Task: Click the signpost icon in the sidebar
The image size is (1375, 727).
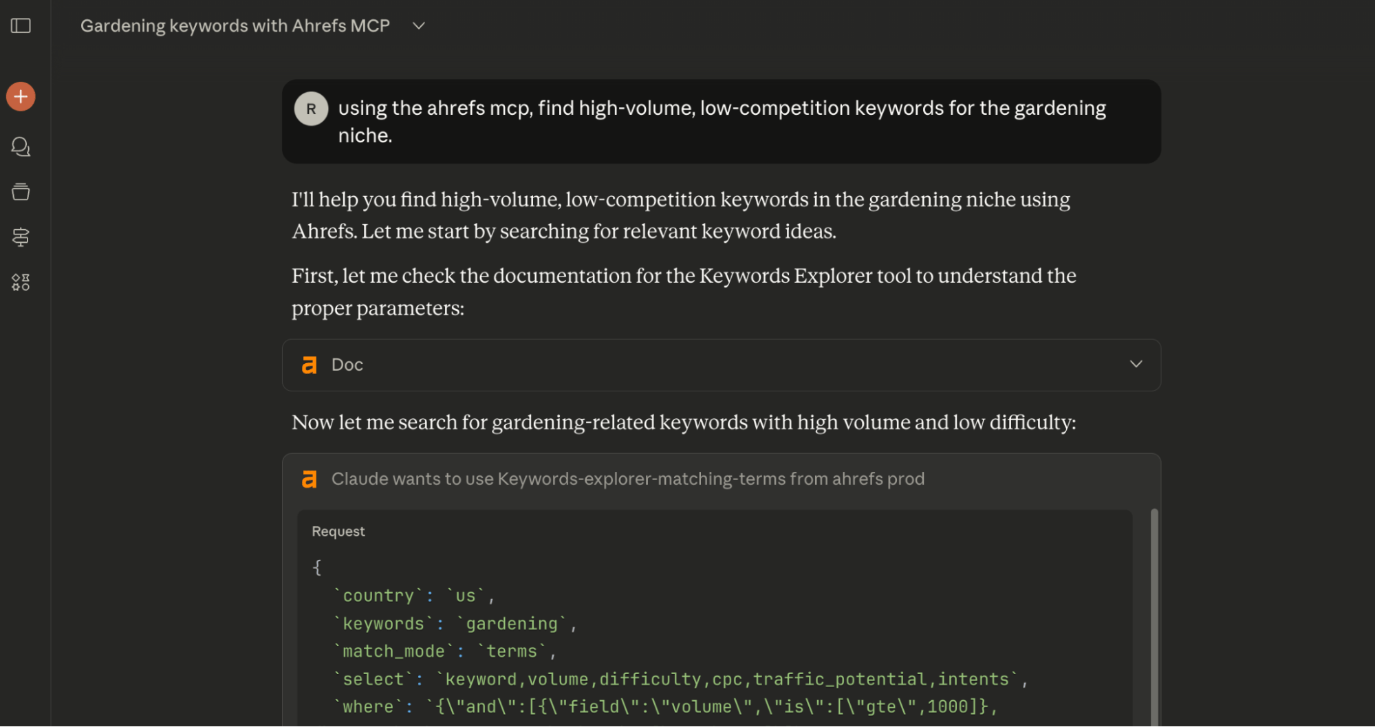Action: point(21,237)
